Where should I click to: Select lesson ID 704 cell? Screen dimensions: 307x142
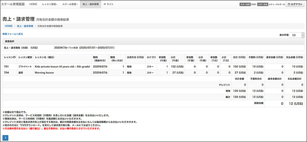coord(10,73)
